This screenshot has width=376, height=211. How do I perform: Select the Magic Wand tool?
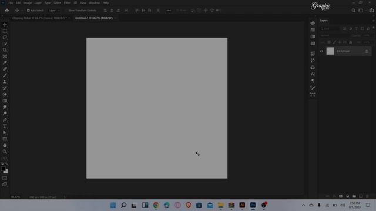coord(5,44)
